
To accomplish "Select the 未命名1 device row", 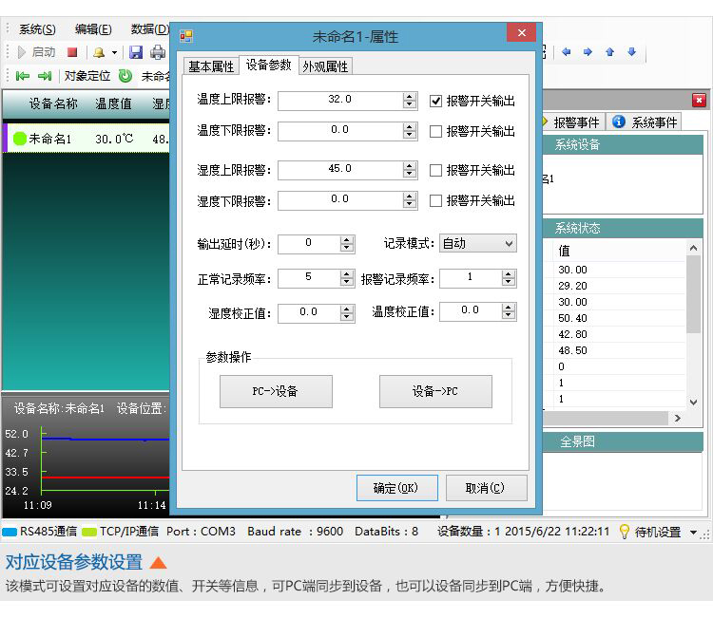I will pos(87,139).
